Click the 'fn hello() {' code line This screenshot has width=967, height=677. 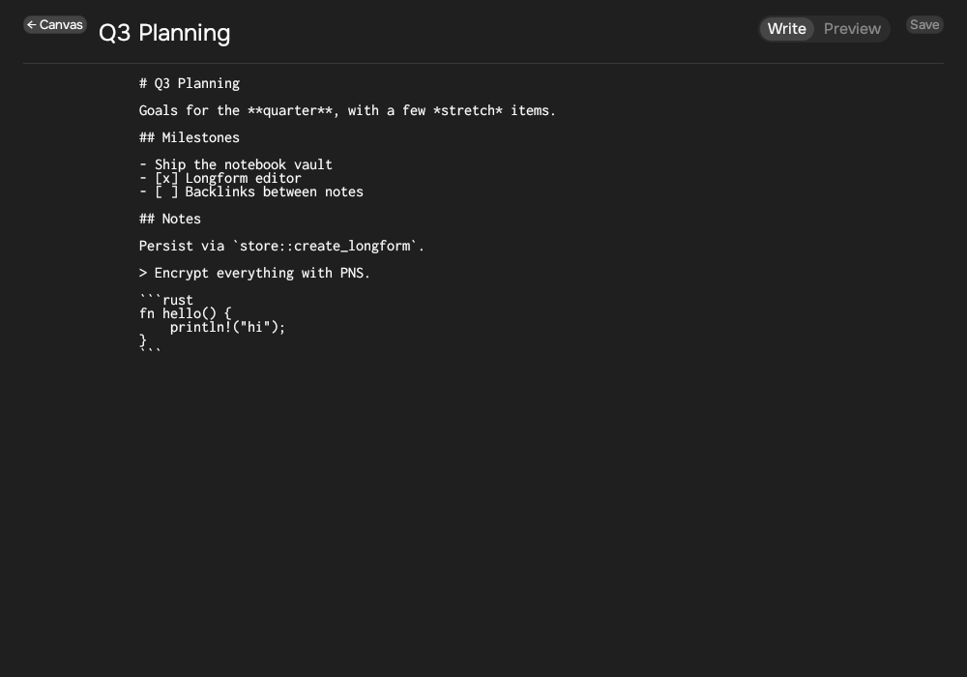pos(185,313)
